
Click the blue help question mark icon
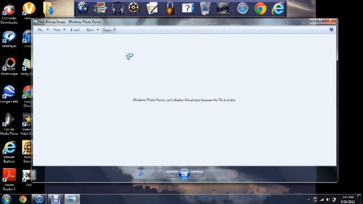point(331,29)
